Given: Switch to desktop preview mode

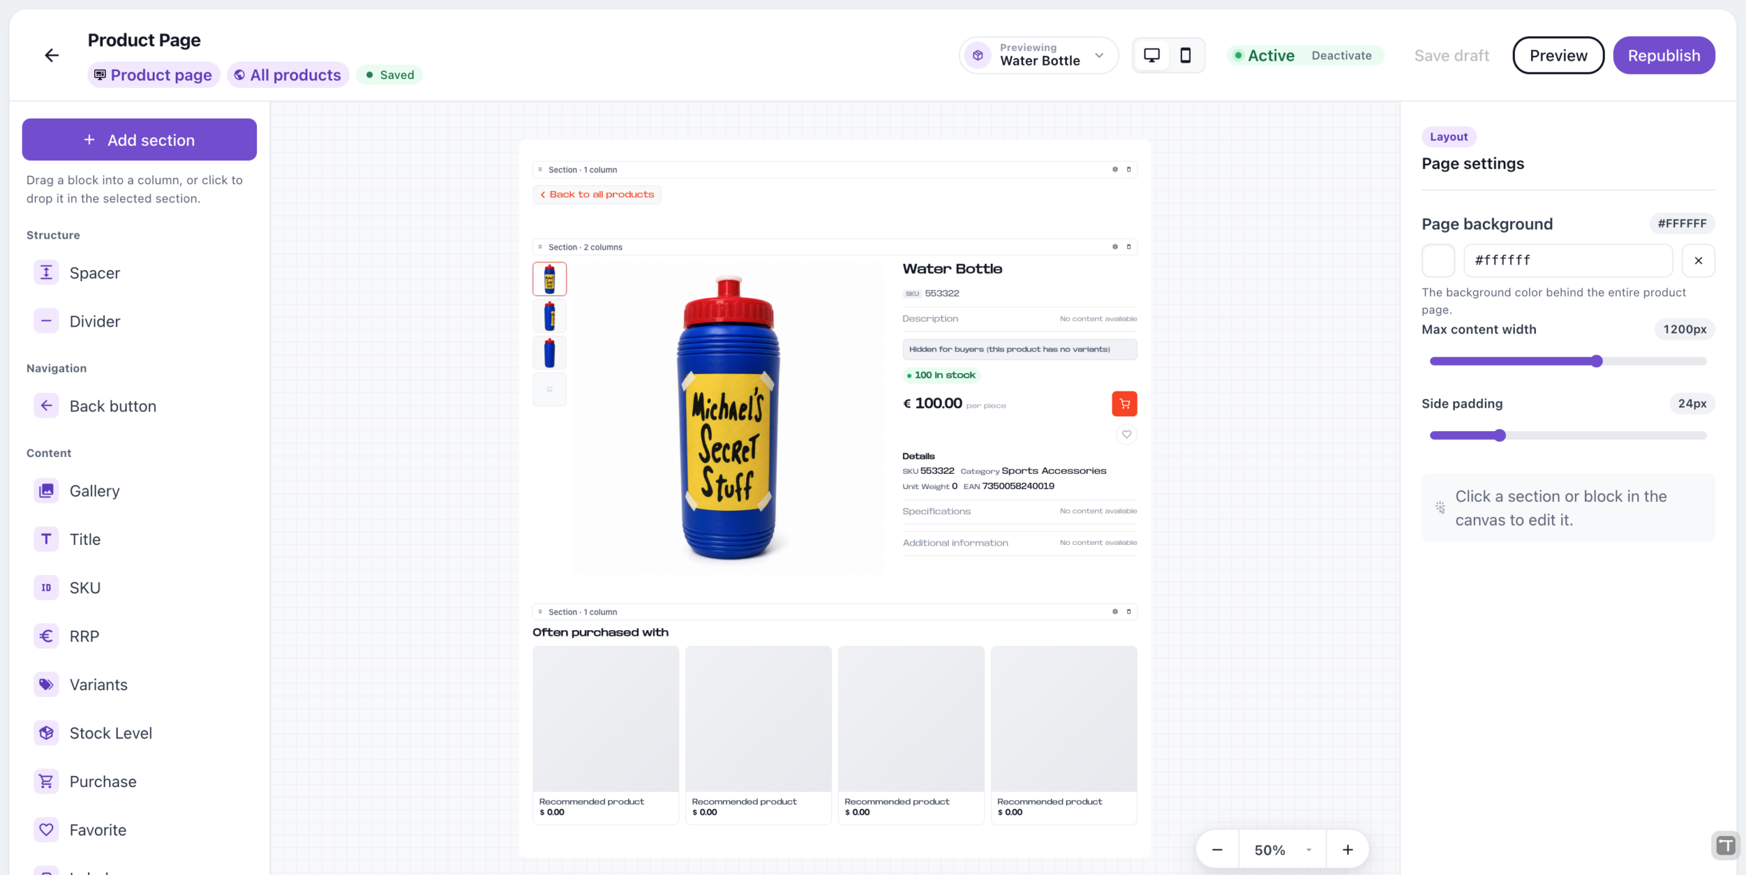Looking at the screenshot, I should click(x=1151, y=55).
